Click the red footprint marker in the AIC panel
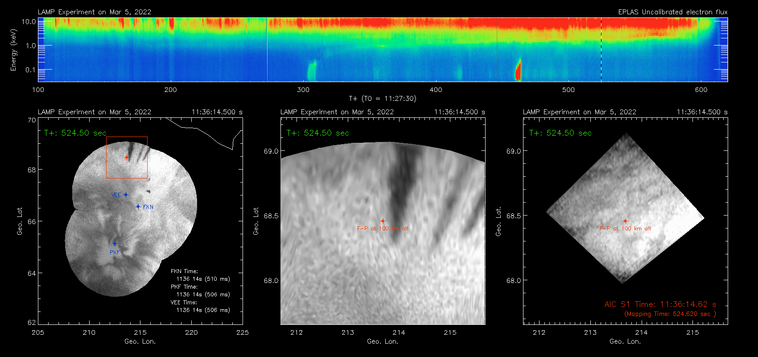758x357 pixels. (x=626, y=221)
